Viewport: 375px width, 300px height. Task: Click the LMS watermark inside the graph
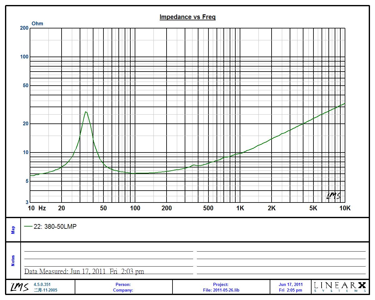pyautogui.click(x=333, y=196)
